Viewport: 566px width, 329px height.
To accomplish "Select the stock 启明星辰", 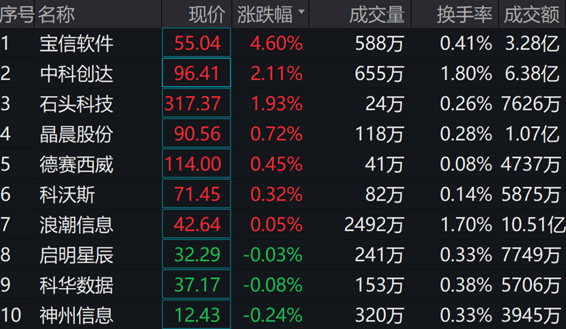I will [x=76, y=255].
